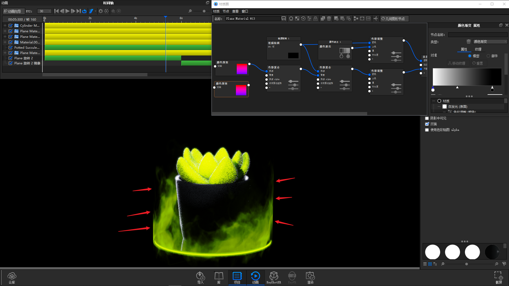
Task: Click the 截屏 screenshot icon
Action: coord(498,277)
